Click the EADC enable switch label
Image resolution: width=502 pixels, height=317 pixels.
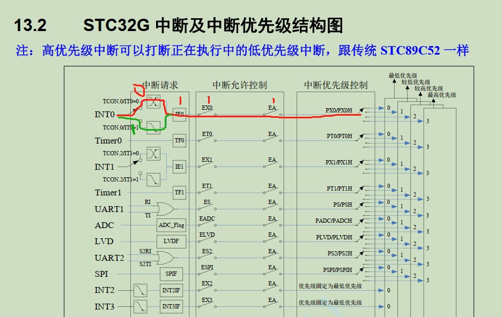click(207, 218)
